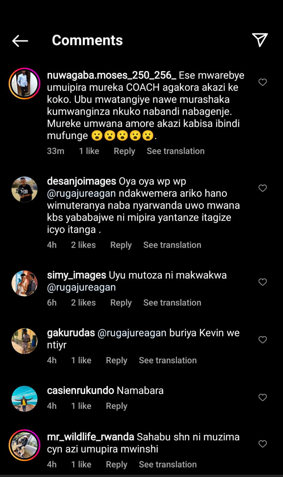Expand translation for nuwagaba.moses comment
Viewport: 283px width, 477px height.
176,151
